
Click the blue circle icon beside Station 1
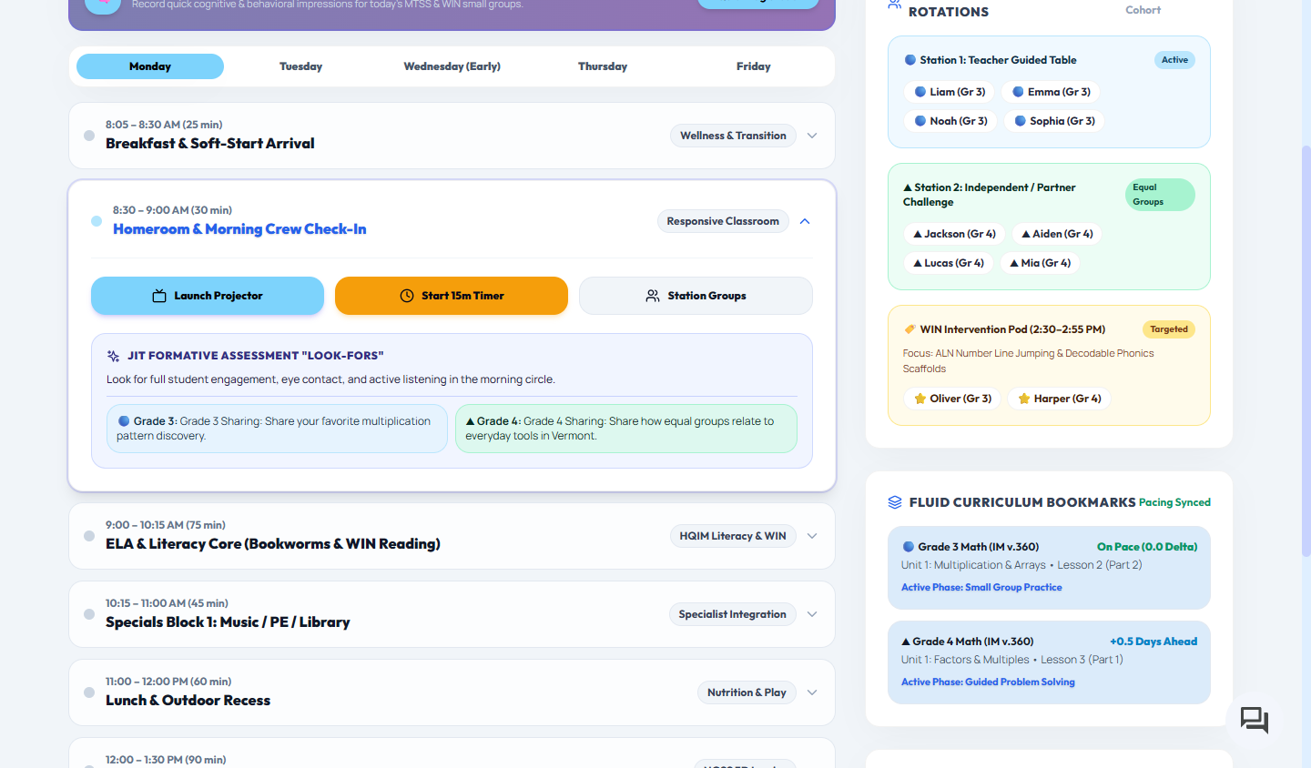pos(910,60)
